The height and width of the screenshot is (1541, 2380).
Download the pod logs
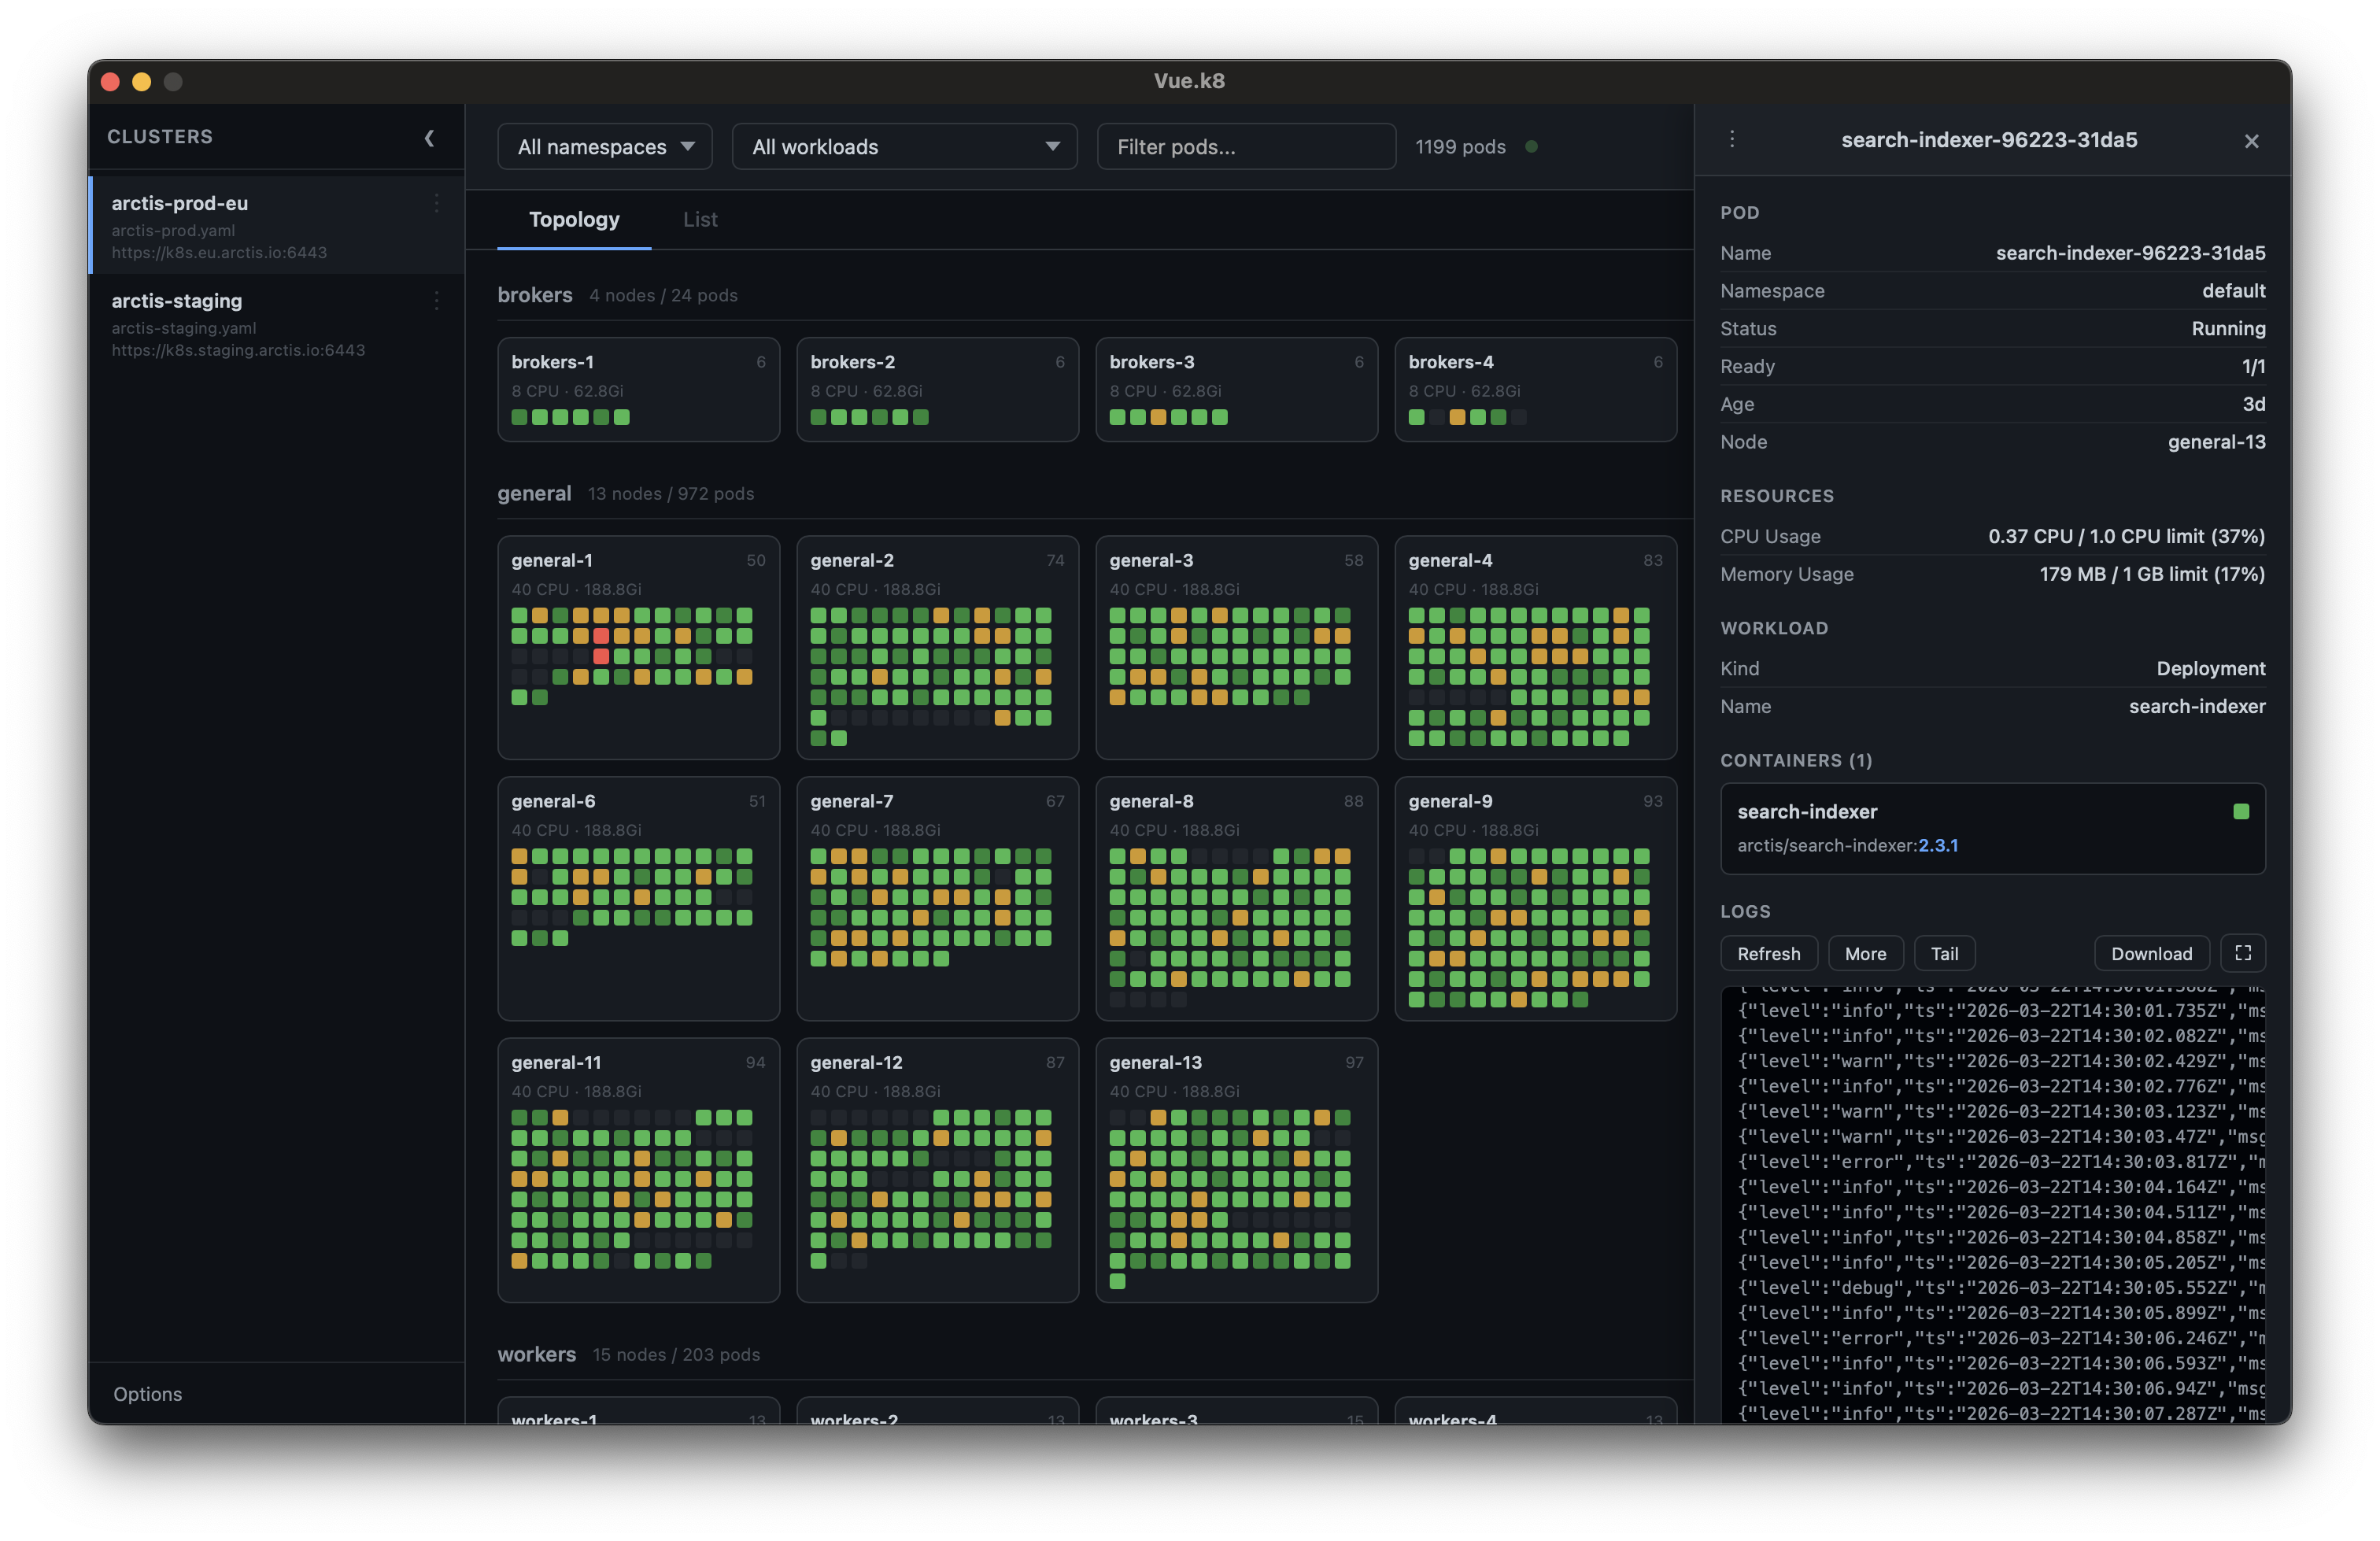2151,953
